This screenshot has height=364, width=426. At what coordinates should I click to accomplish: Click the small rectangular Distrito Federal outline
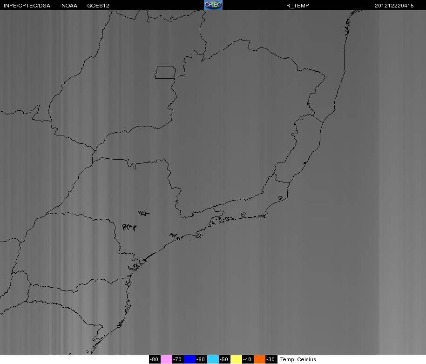coord(165,73)
